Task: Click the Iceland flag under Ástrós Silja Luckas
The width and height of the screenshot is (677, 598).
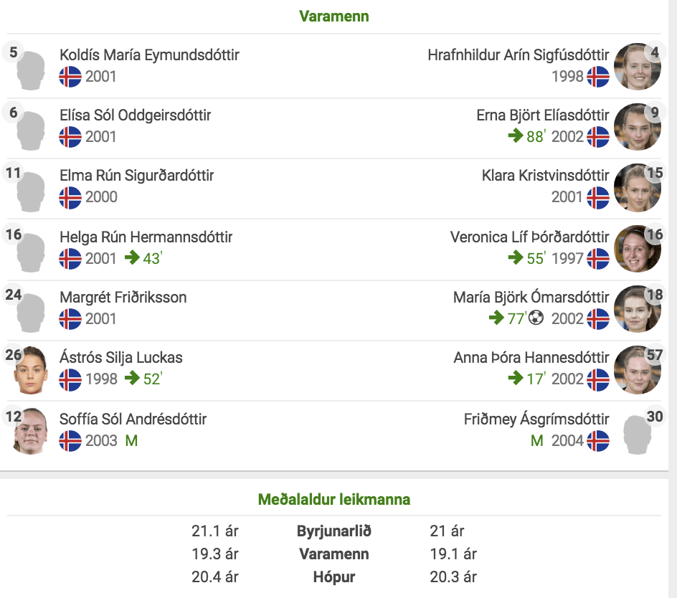Action: click(x=70, y=379)
